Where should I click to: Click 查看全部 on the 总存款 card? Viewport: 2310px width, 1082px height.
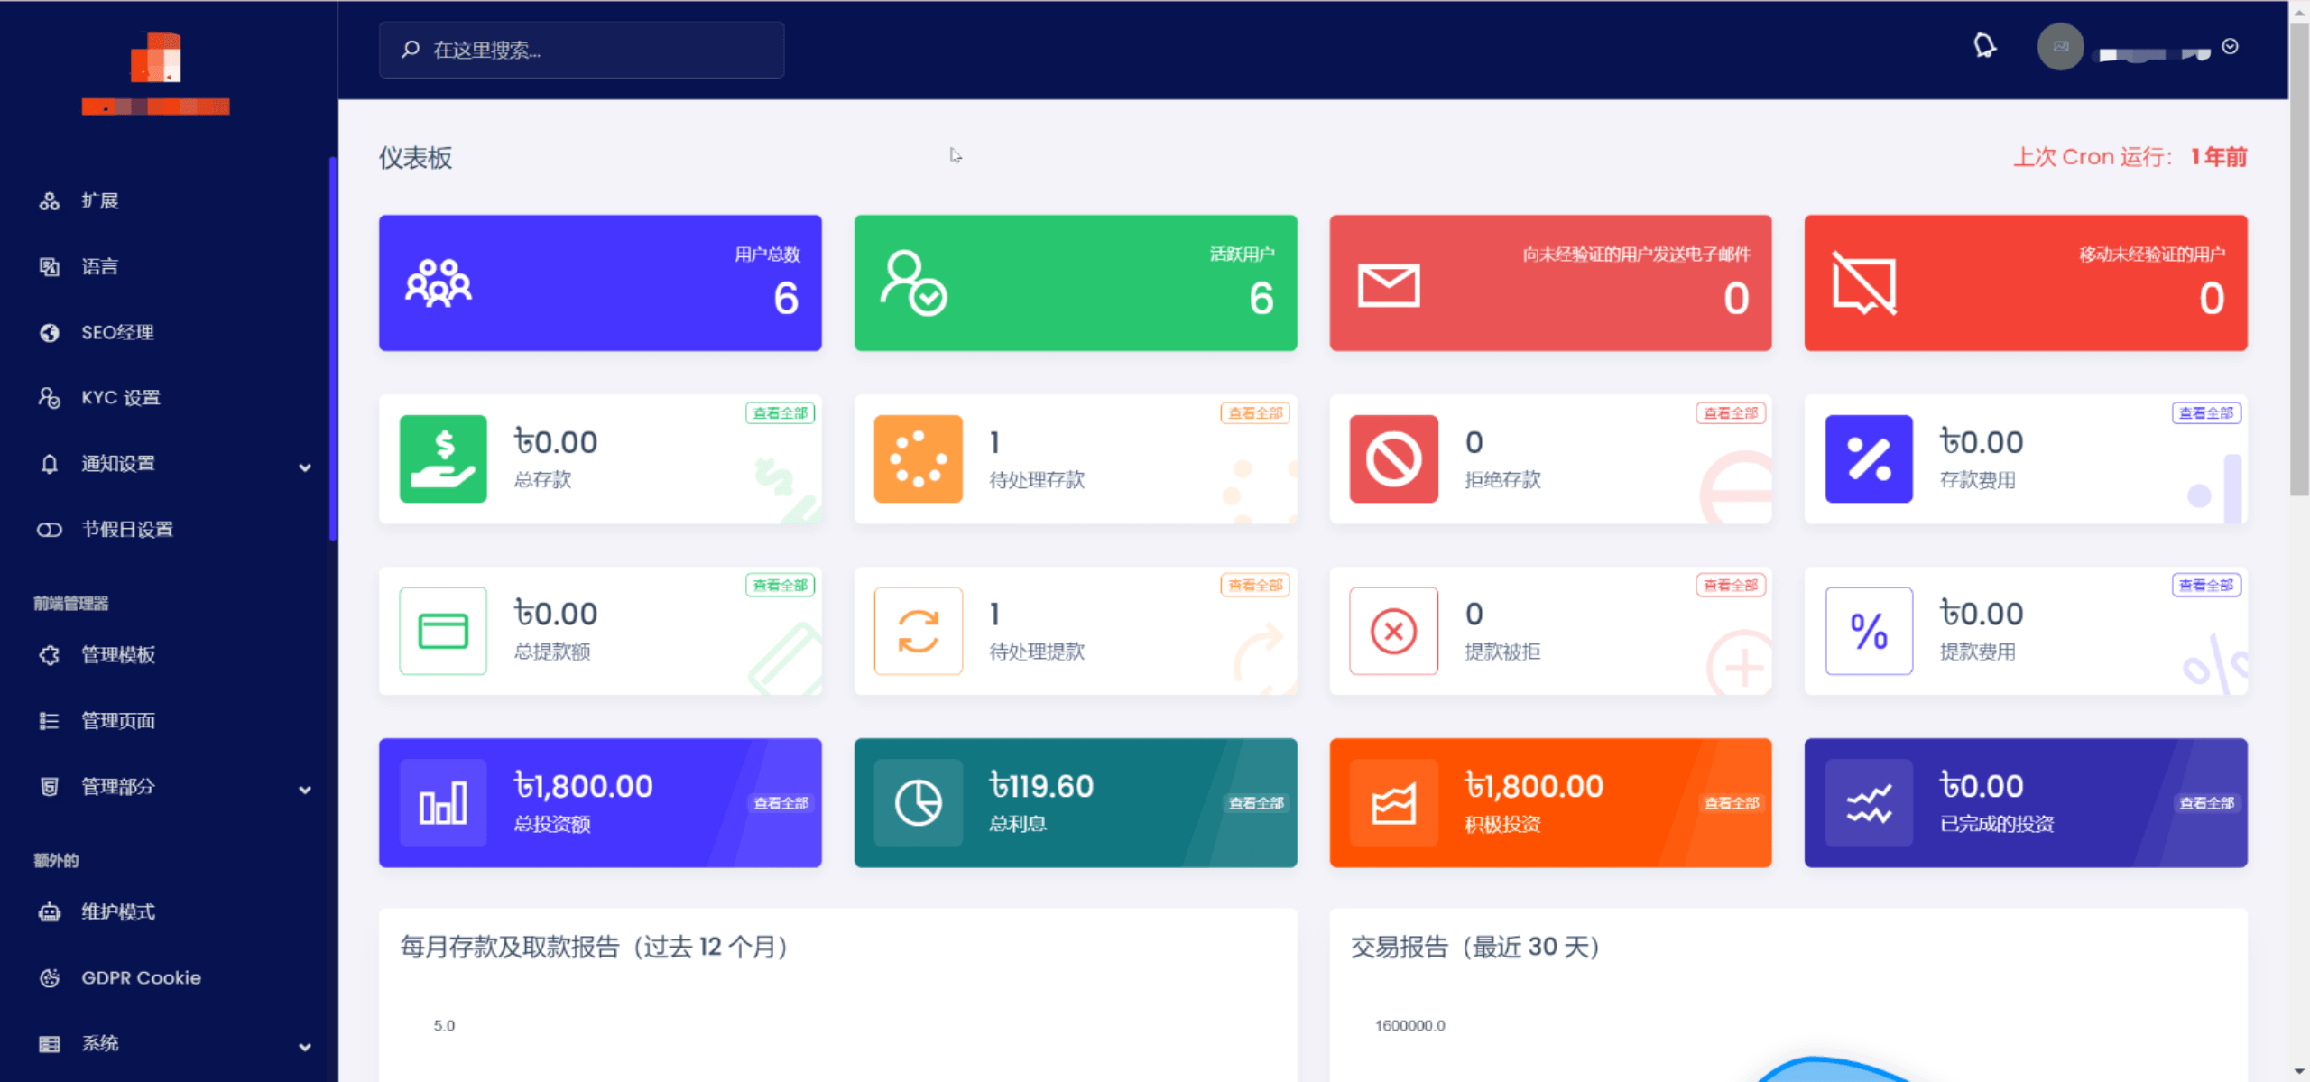point(781,413)
